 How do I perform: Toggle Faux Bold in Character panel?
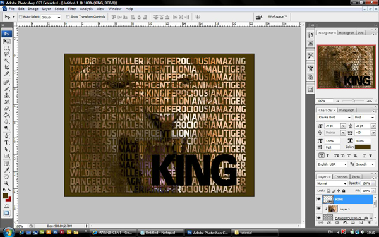[322, 155]
